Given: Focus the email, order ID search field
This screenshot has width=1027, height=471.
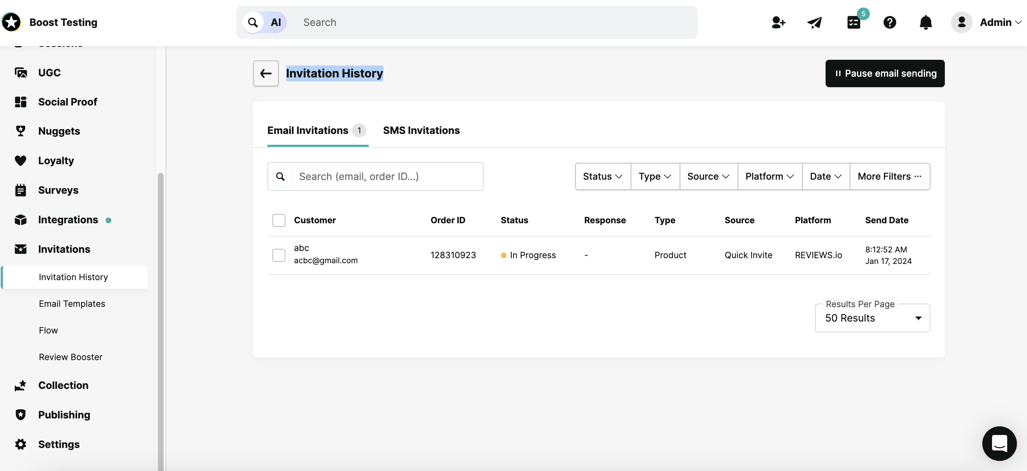Looking at the screenshot, I should [375, 176].
